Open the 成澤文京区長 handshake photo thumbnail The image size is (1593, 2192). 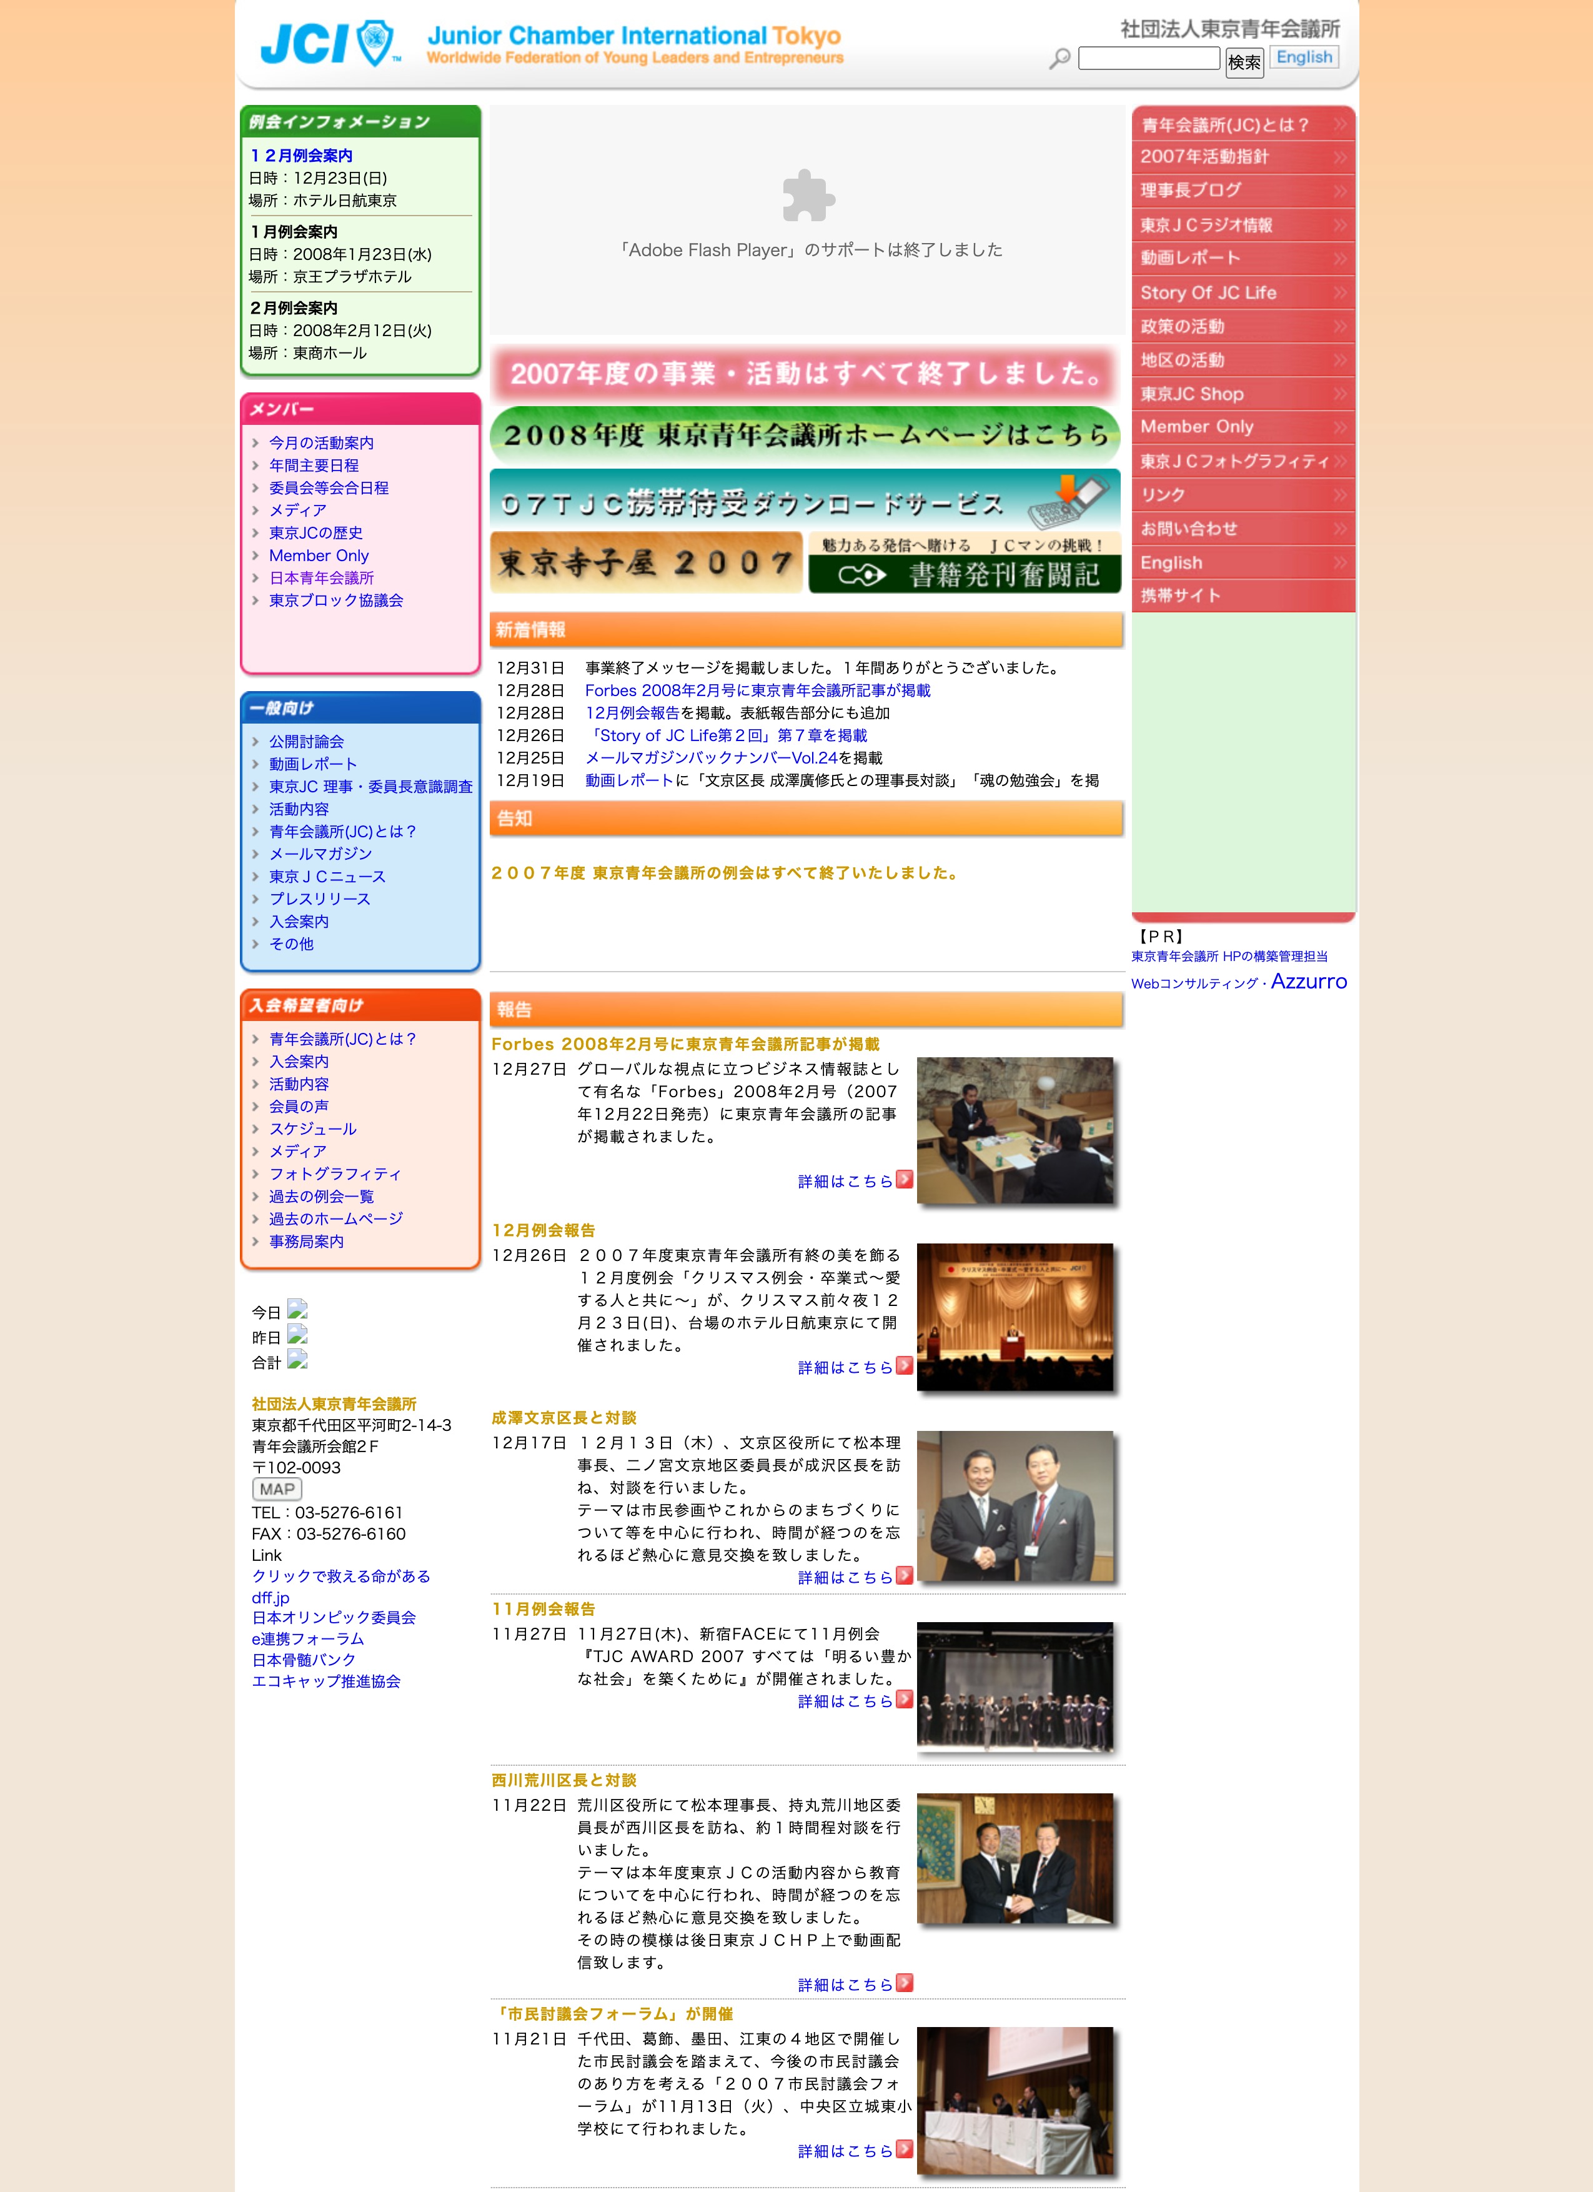tap(1015, 1505)
